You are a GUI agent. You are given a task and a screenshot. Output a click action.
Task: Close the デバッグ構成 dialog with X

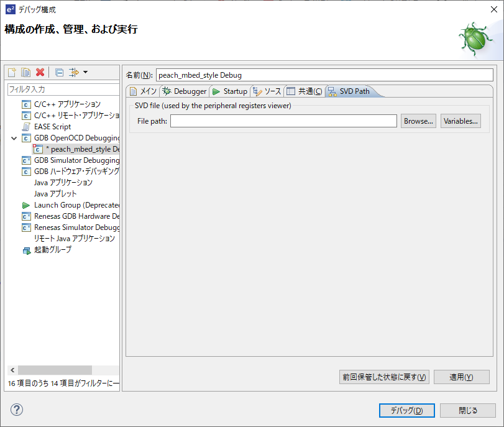pyautogui.click(x=494, y=10)
